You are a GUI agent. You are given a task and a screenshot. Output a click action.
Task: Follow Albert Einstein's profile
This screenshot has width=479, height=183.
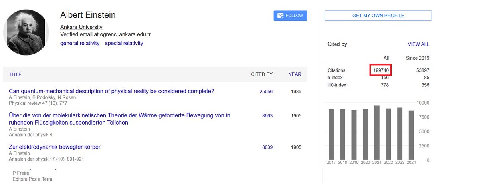pos(290,16)
